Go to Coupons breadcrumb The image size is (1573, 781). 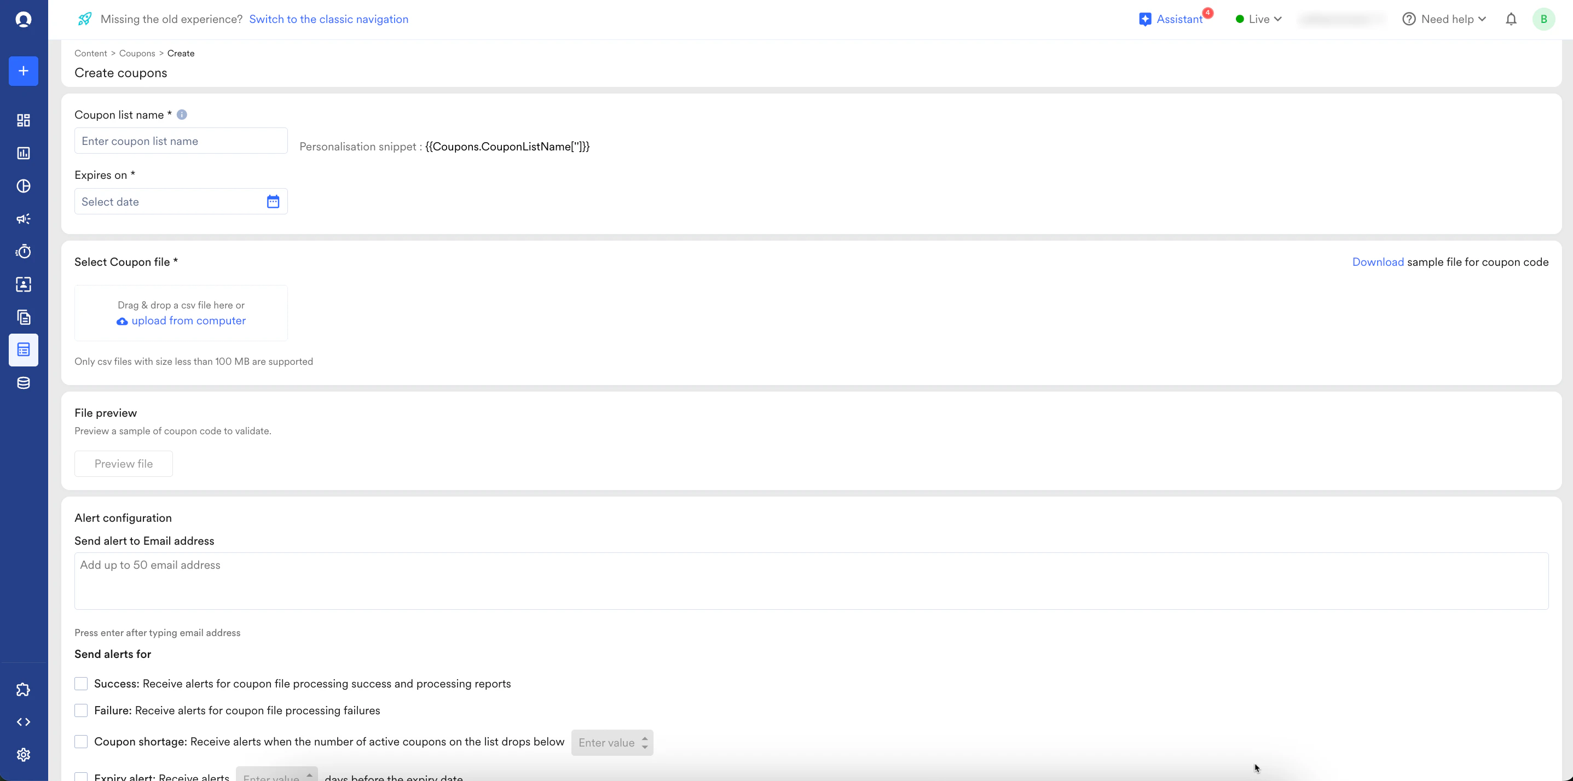(x=137, y=53)
